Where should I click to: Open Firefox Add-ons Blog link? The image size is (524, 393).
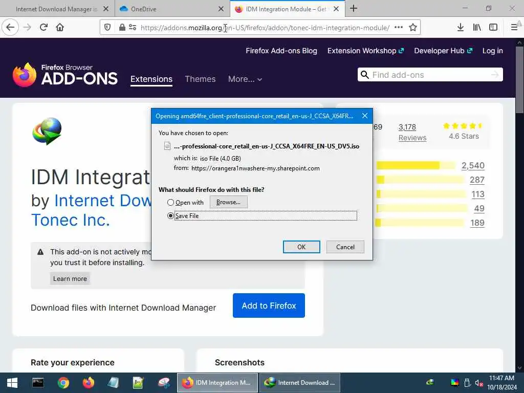(281, 51)
